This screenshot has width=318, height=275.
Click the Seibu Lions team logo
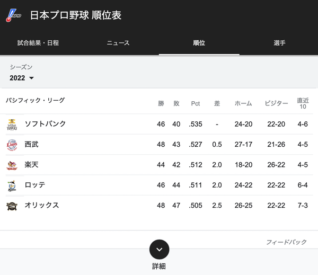pos(12,145)
